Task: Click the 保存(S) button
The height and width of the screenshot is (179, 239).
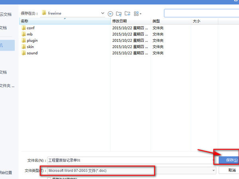Action: coord(229,160)
